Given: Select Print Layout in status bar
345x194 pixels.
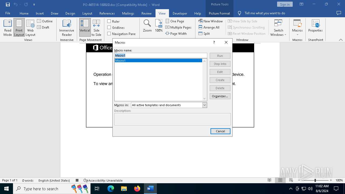Looking at the screenshot, I should (280, 180).
